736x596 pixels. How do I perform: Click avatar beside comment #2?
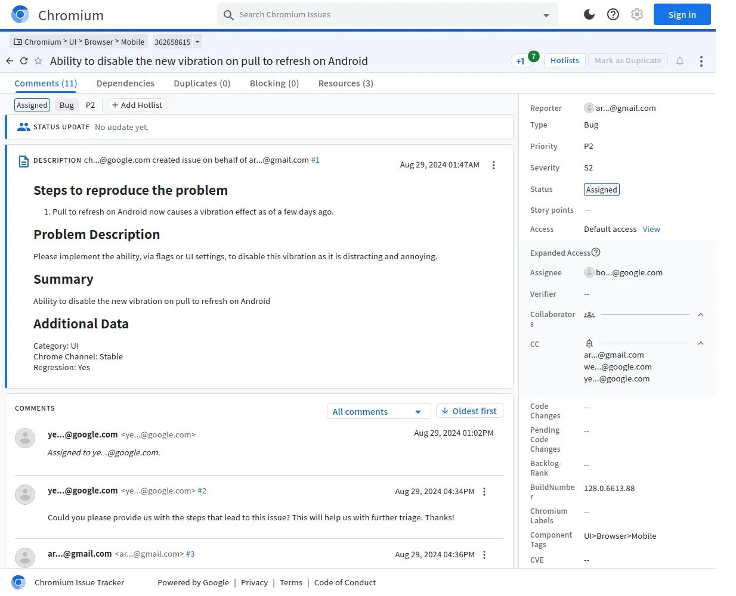(25, 495)
